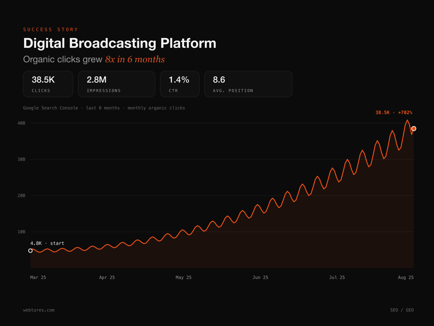Click the '38.5K · +702%' chart annotation

click(394, 113)
